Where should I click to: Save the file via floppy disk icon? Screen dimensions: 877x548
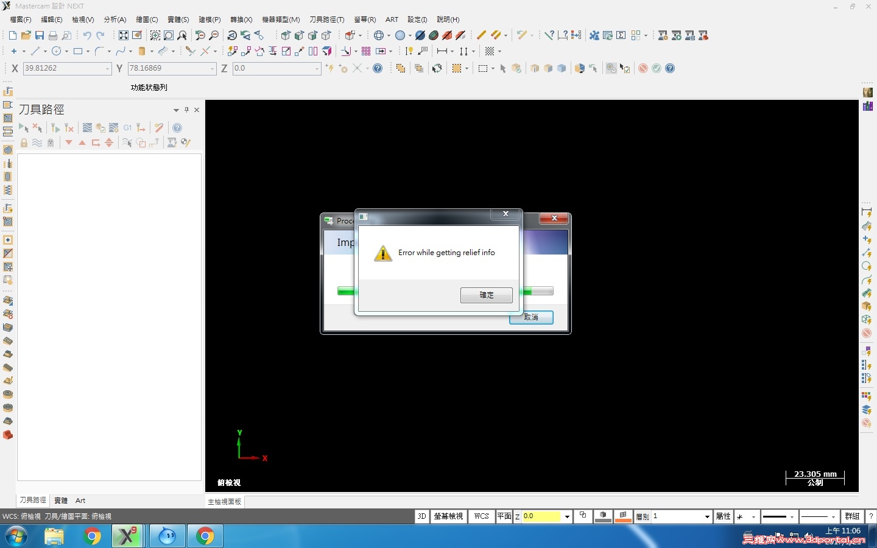(40, 36)
